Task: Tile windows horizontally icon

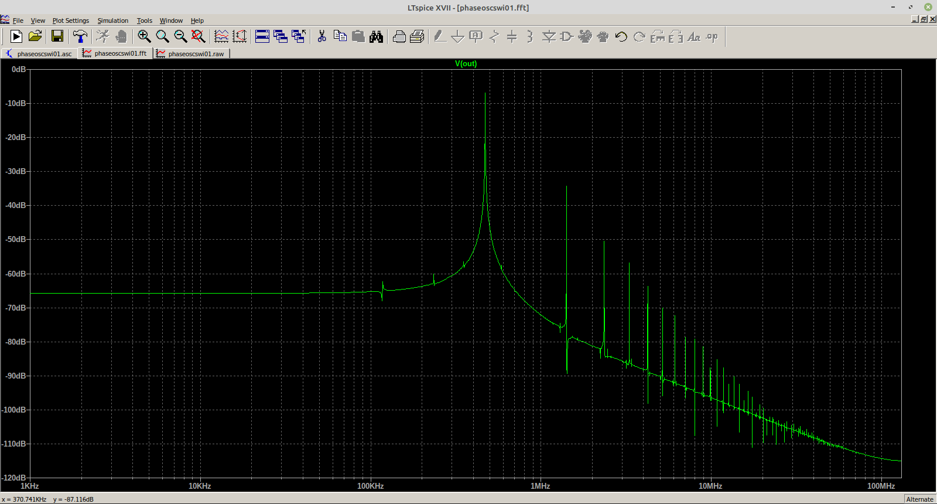Action: 262,36
